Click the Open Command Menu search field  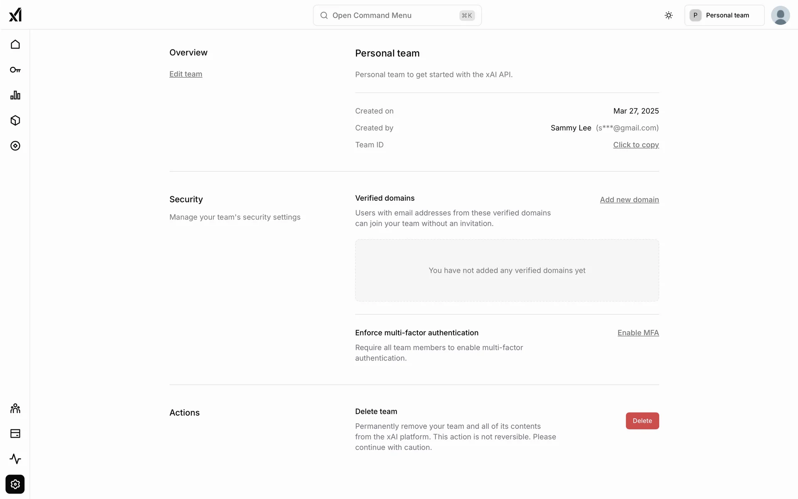[397, 15]
